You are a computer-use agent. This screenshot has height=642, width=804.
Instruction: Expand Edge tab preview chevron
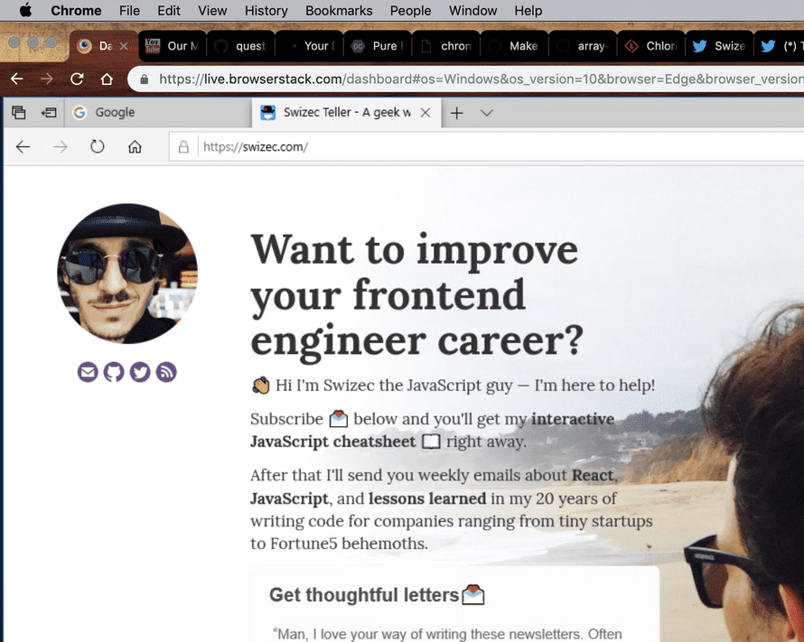point(487,113)
